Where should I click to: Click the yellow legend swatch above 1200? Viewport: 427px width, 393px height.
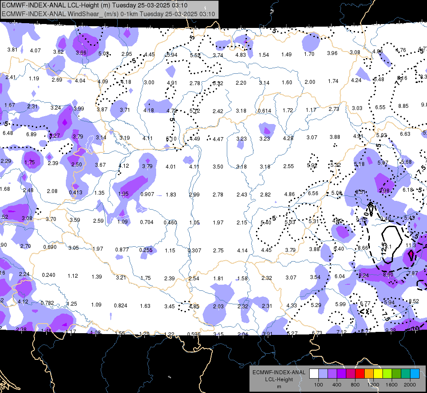tap(378, 374)
